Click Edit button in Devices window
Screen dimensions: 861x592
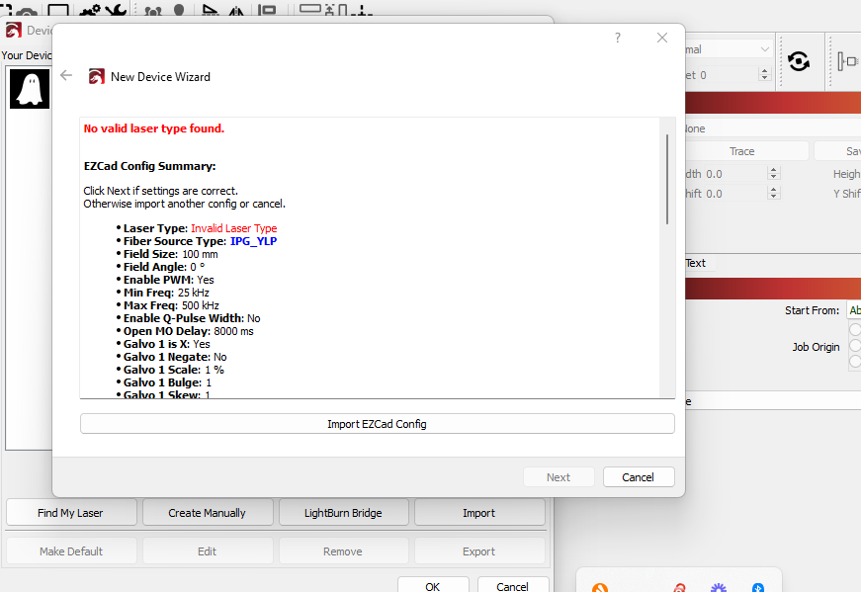point(207,550)
